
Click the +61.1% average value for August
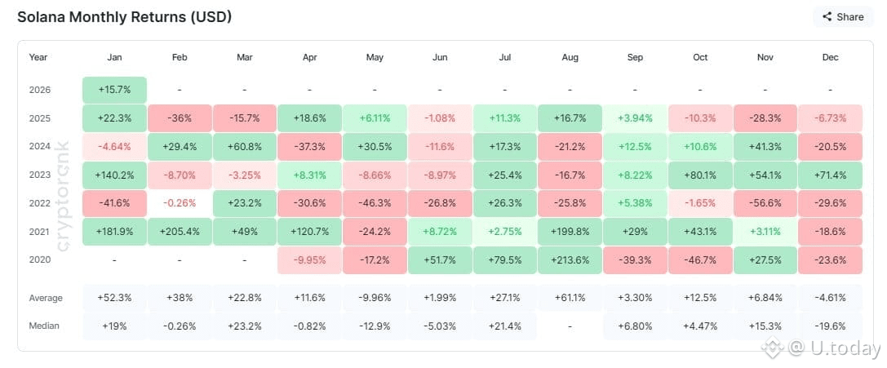(570, 298)
